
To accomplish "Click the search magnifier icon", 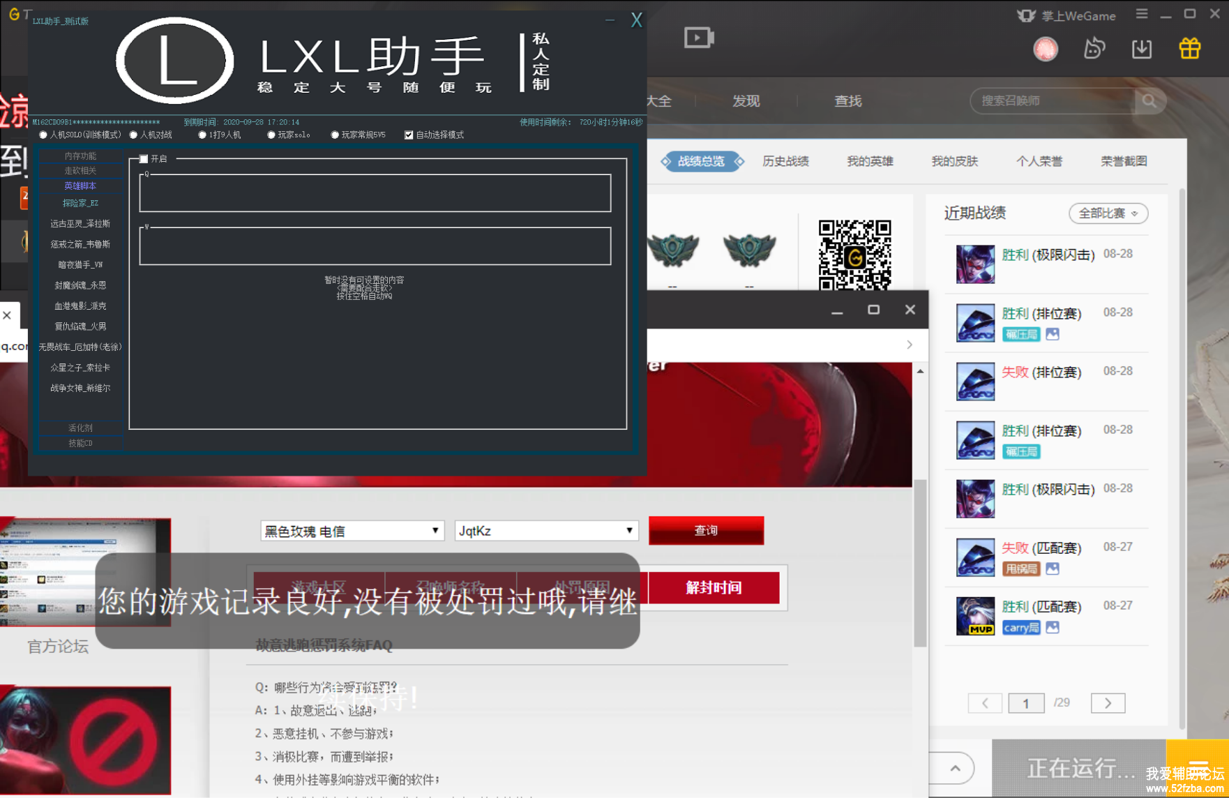I will coord(1149,101).
